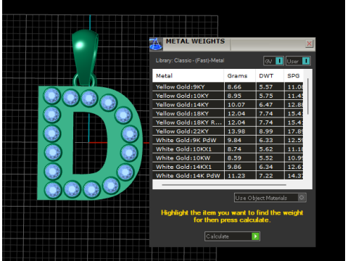Select the White Gold:10KW row
This screenshot has height=261, width=348.
(228, 158)
